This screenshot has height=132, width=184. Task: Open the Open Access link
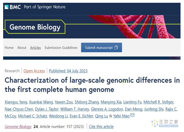pyautogui.click(x=34, y=71)
